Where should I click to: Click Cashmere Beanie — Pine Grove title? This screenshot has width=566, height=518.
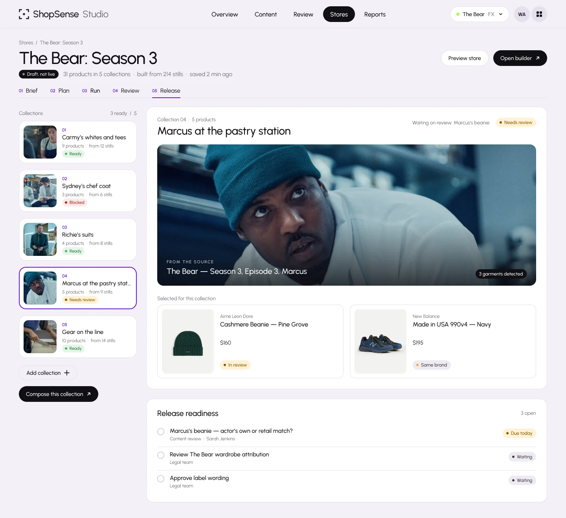coord(264,325)
